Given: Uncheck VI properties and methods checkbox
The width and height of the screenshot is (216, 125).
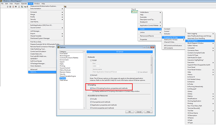Looking at the screenshot, I should [x=91, y=102].
